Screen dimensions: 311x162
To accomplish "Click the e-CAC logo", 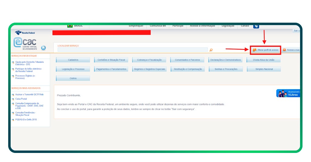I will 25,44.
